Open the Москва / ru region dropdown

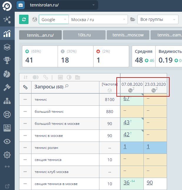click(98, 20)
